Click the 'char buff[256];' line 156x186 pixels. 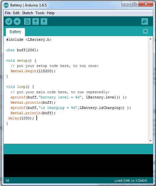tap(22, 50)
